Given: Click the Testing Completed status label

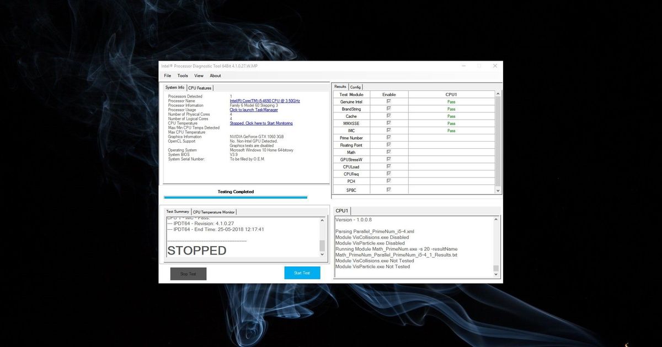Looking at the screenshot, I should pos(236,192).
